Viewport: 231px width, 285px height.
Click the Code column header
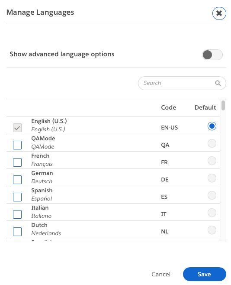pos(168,107)
